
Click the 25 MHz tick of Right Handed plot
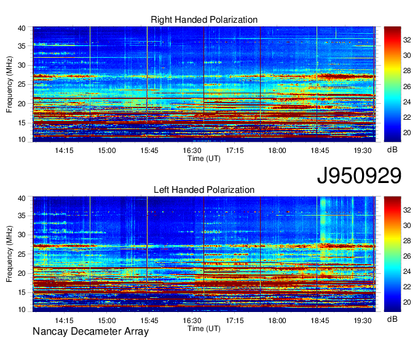(22, 85)
